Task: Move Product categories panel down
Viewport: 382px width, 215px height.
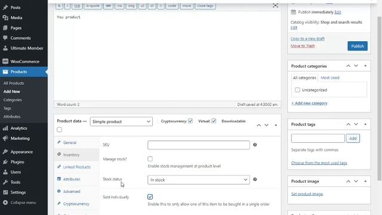Action: pos(356,66)
